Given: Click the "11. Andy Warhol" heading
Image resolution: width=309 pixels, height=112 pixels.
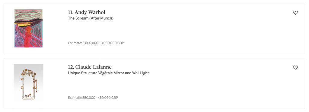Looking at the screenshot, I should [x=87, y=12].
